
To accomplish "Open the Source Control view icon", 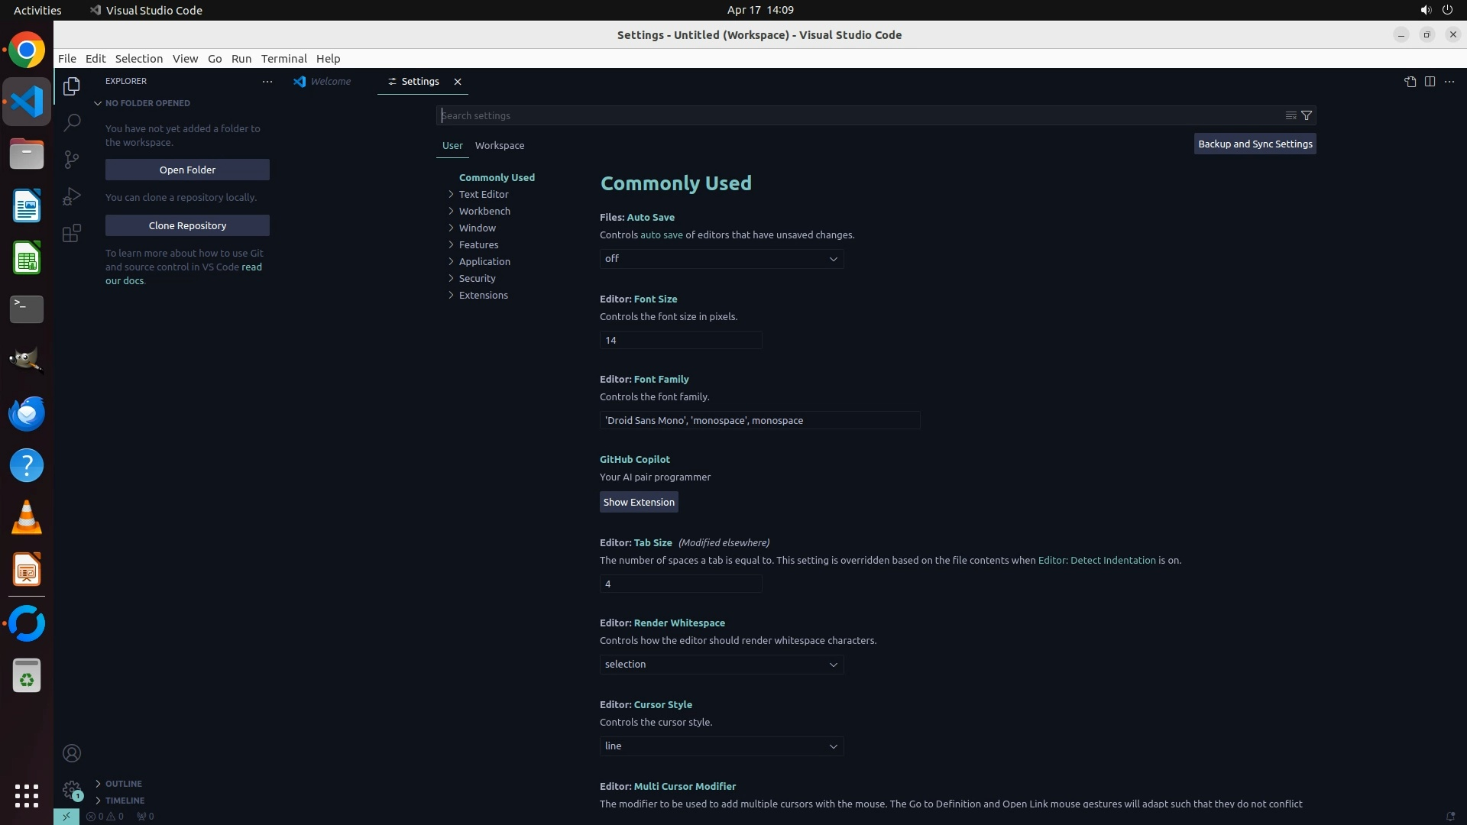I will click(72, 159).
